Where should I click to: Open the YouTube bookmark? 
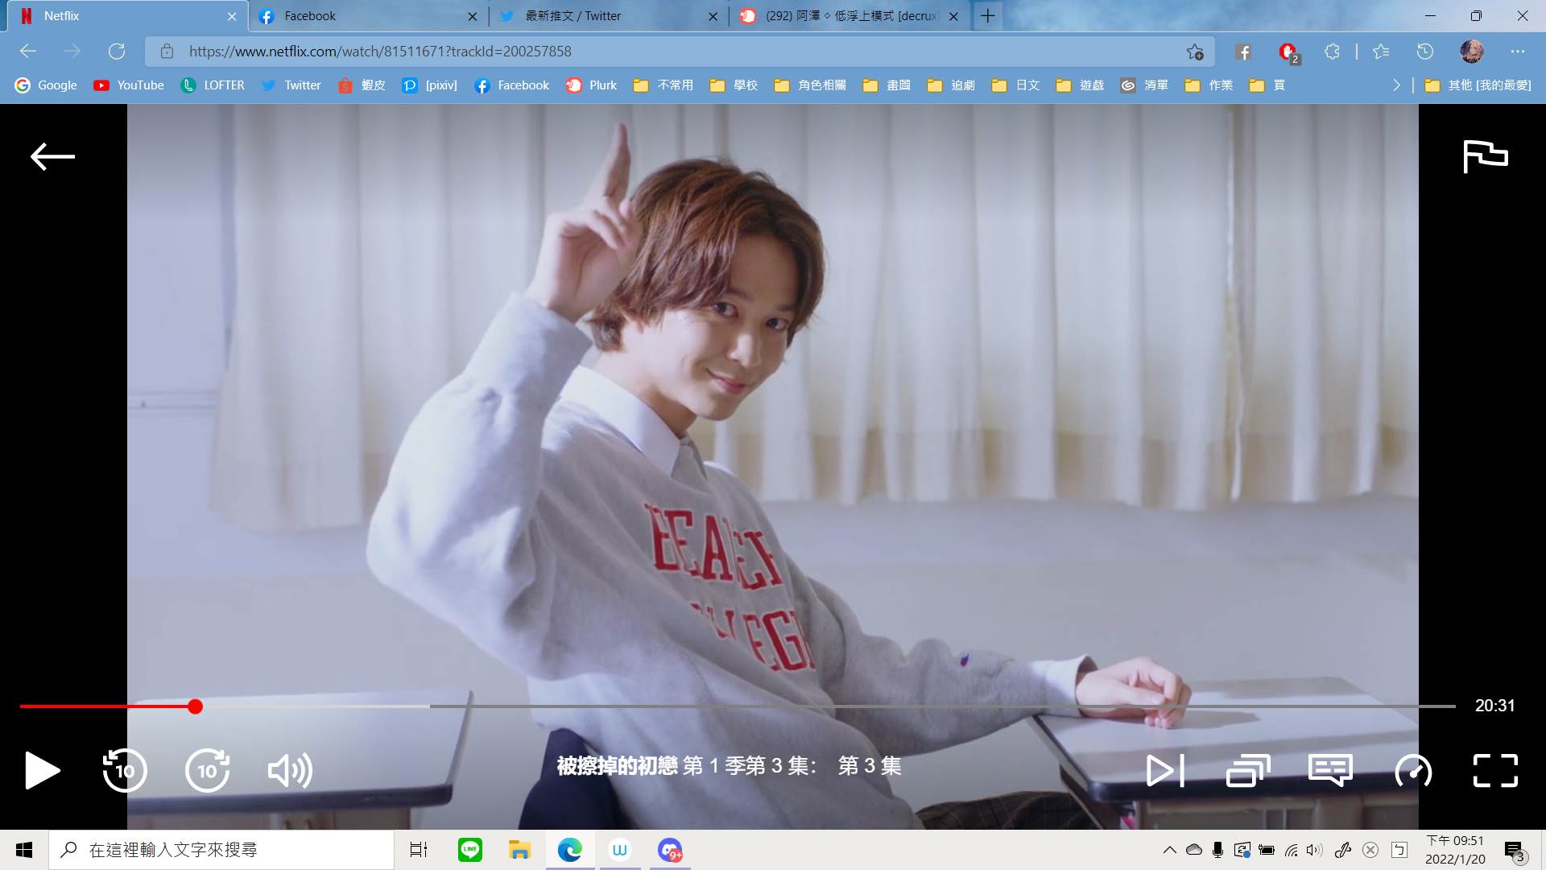pyautogui.click(x=129, y=85)
